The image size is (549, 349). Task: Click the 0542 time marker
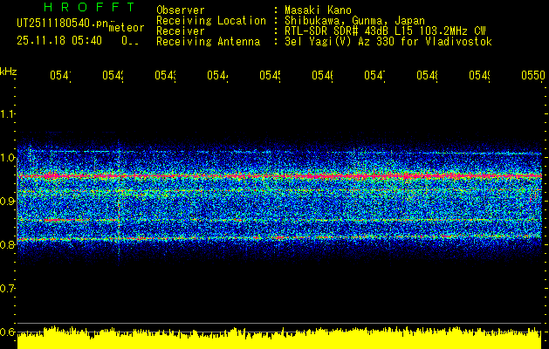(x=113, y=76)
